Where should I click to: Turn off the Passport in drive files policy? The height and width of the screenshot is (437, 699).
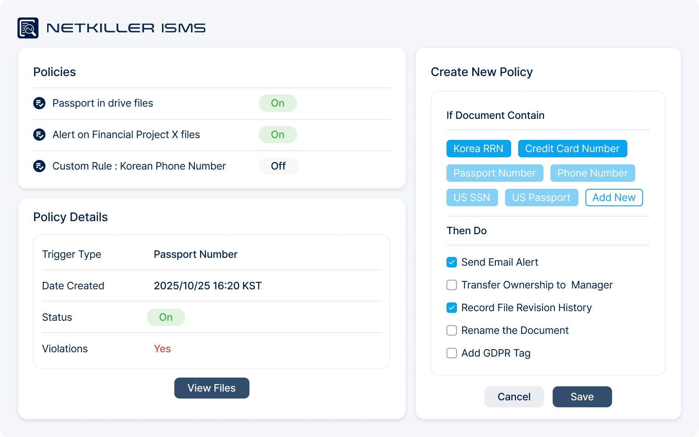point(277,103)
